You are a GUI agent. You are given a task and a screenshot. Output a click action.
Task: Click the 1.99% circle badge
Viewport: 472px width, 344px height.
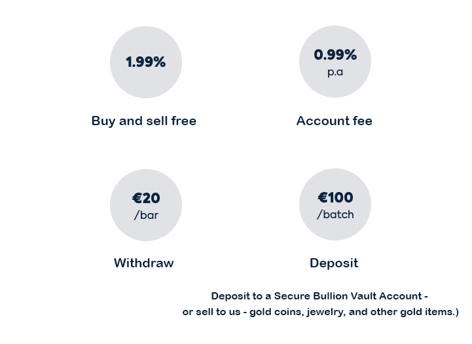click(145, 62)
